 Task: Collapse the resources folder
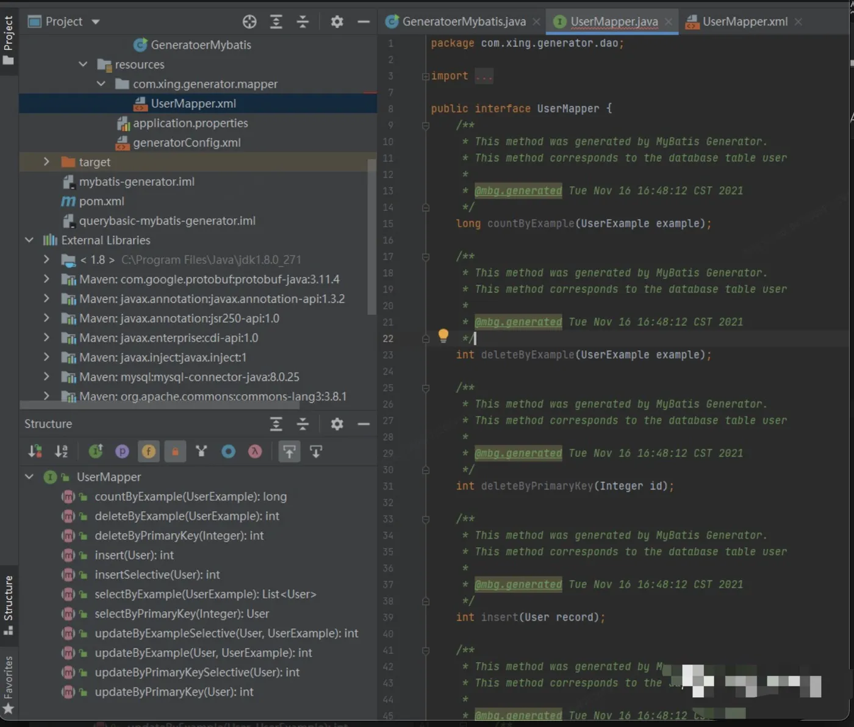tap(83, 64)
